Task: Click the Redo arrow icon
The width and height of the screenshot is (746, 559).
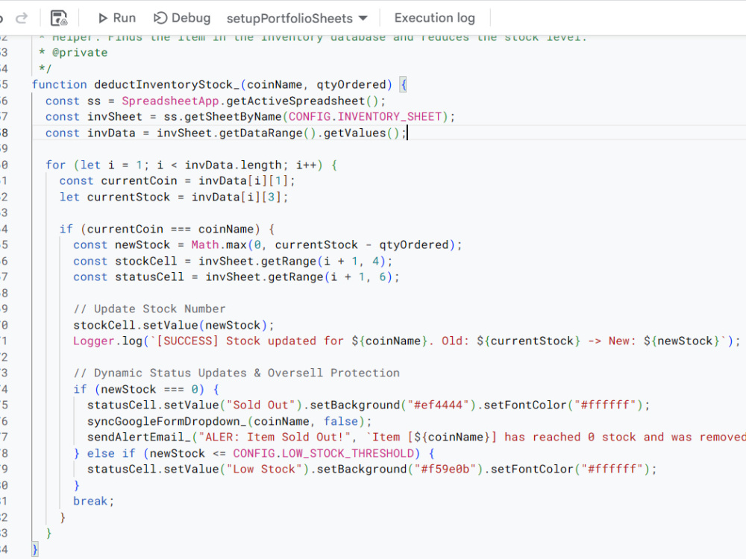Action: pos(22,18)
